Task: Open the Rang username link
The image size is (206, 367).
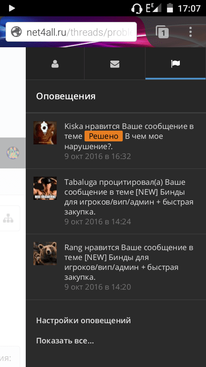Action: tap(73, 248)
